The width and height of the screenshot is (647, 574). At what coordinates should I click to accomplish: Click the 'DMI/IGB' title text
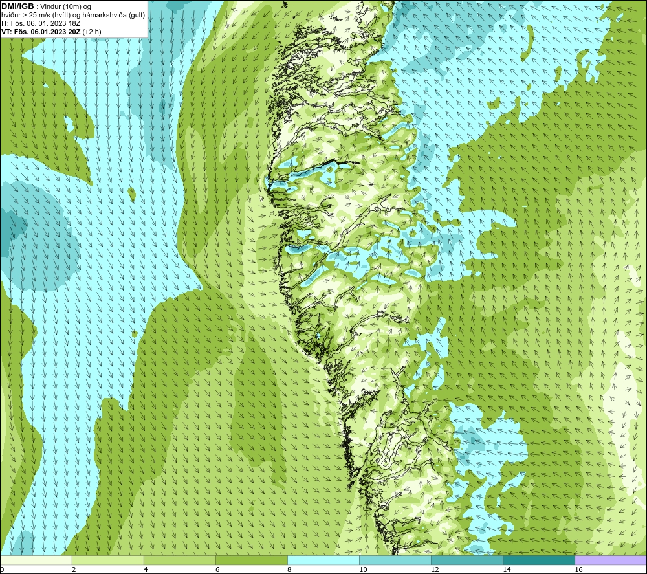(17, 6)
